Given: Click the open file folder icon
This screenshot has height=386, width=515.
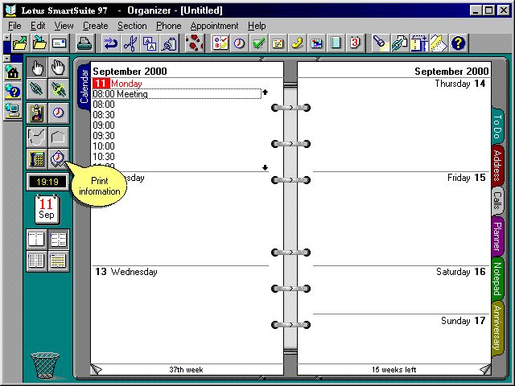Looking at the screenshot, I should tap(20, 43).
